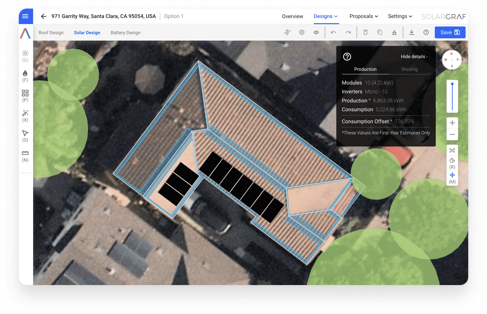The width and height of the screenshot is (487, 314).
Task: Switch to Solar Design tab
Action: pyautogui.click(x=87, y=33)
